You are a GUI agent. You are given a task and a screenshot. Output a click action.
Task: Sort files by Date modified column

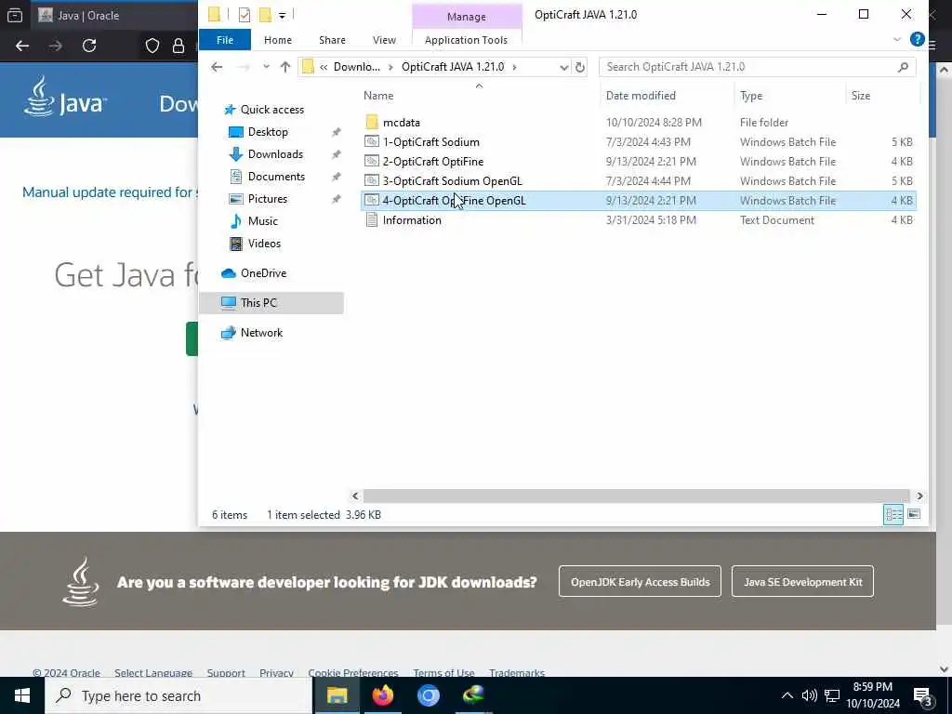pyautogui.click(x=641, y=96)
